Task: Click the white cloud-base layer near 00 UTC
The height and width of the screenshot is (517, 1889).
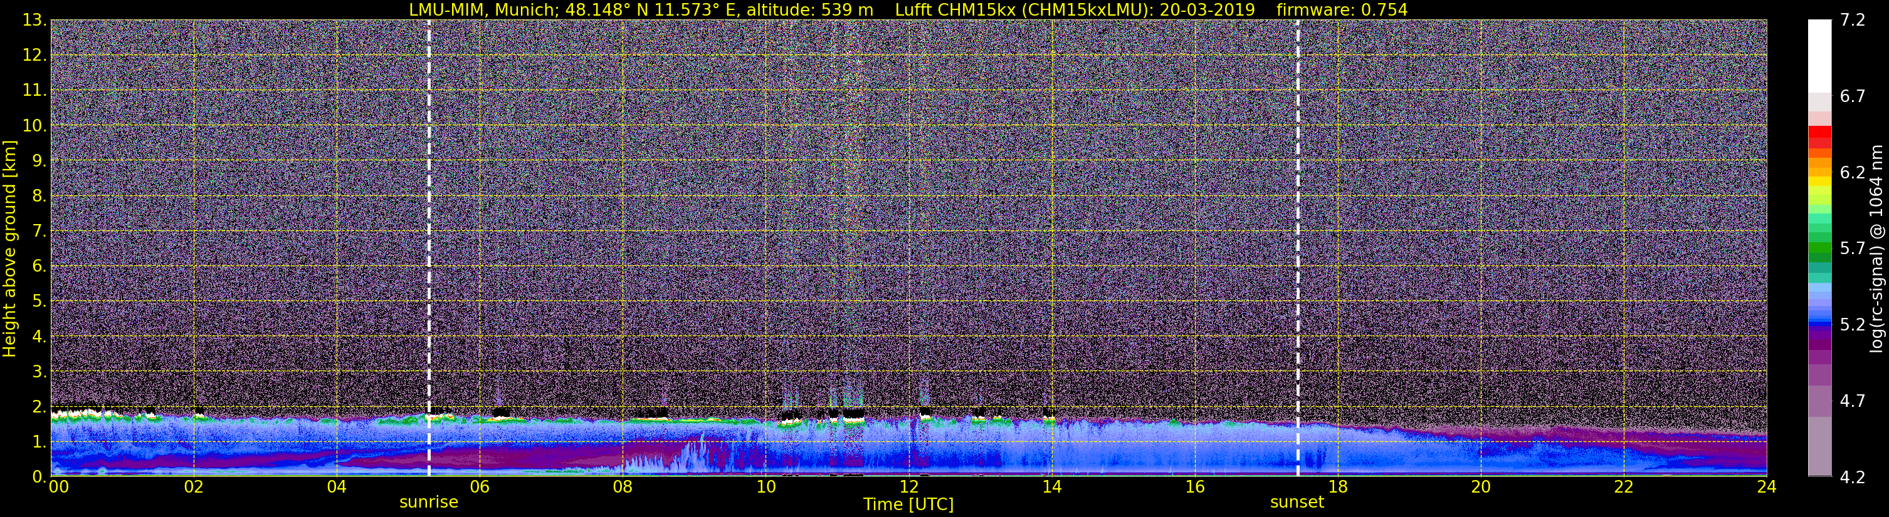Action: 85,414
